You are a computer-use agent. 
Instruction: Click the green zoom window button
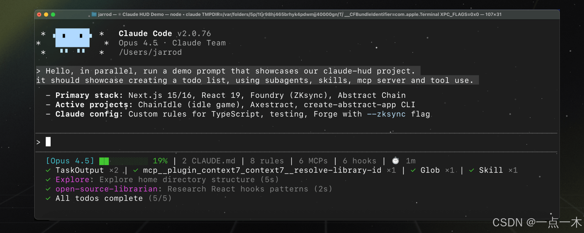coord(53,14)
